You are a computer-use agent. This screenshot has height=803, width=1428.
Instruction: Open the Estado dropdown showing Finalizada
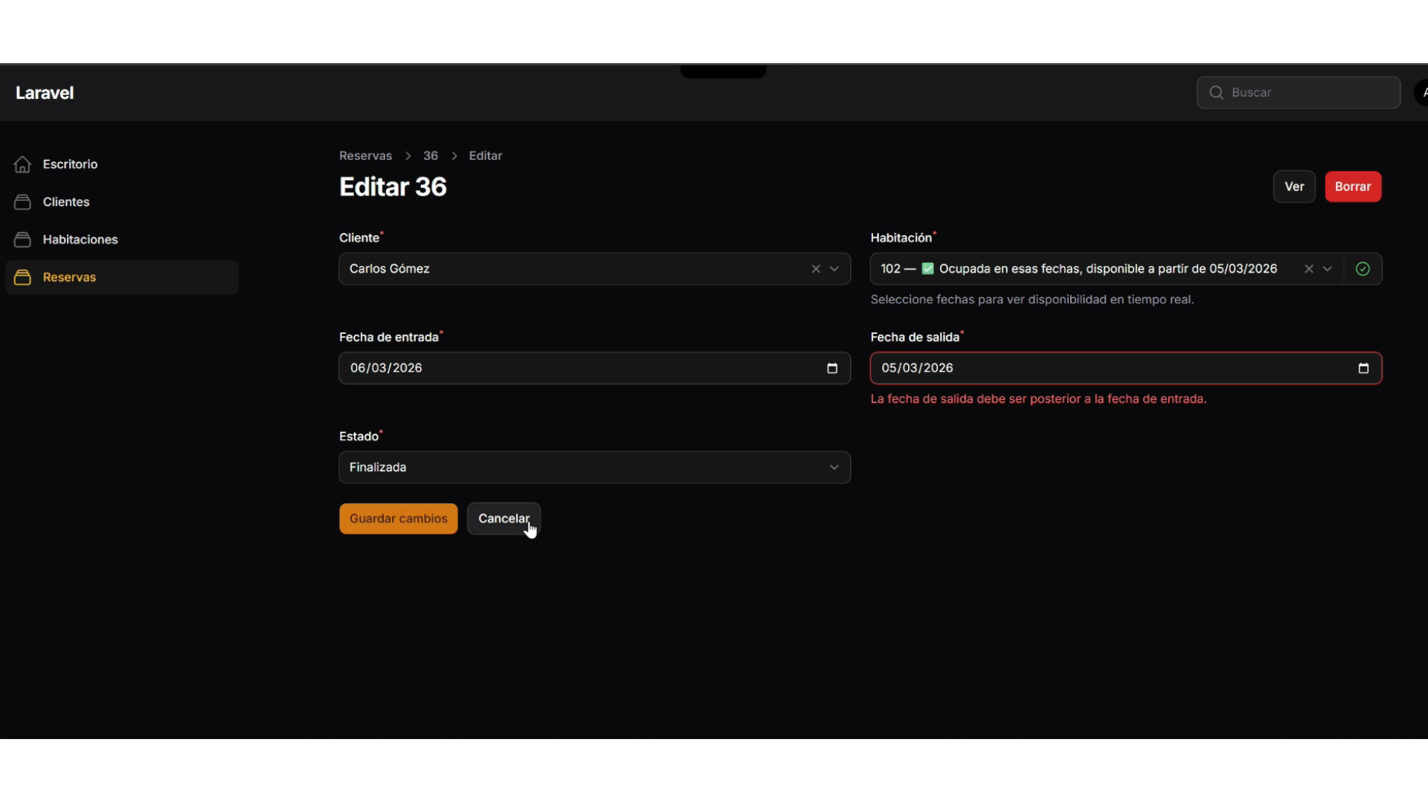point(594,468)
